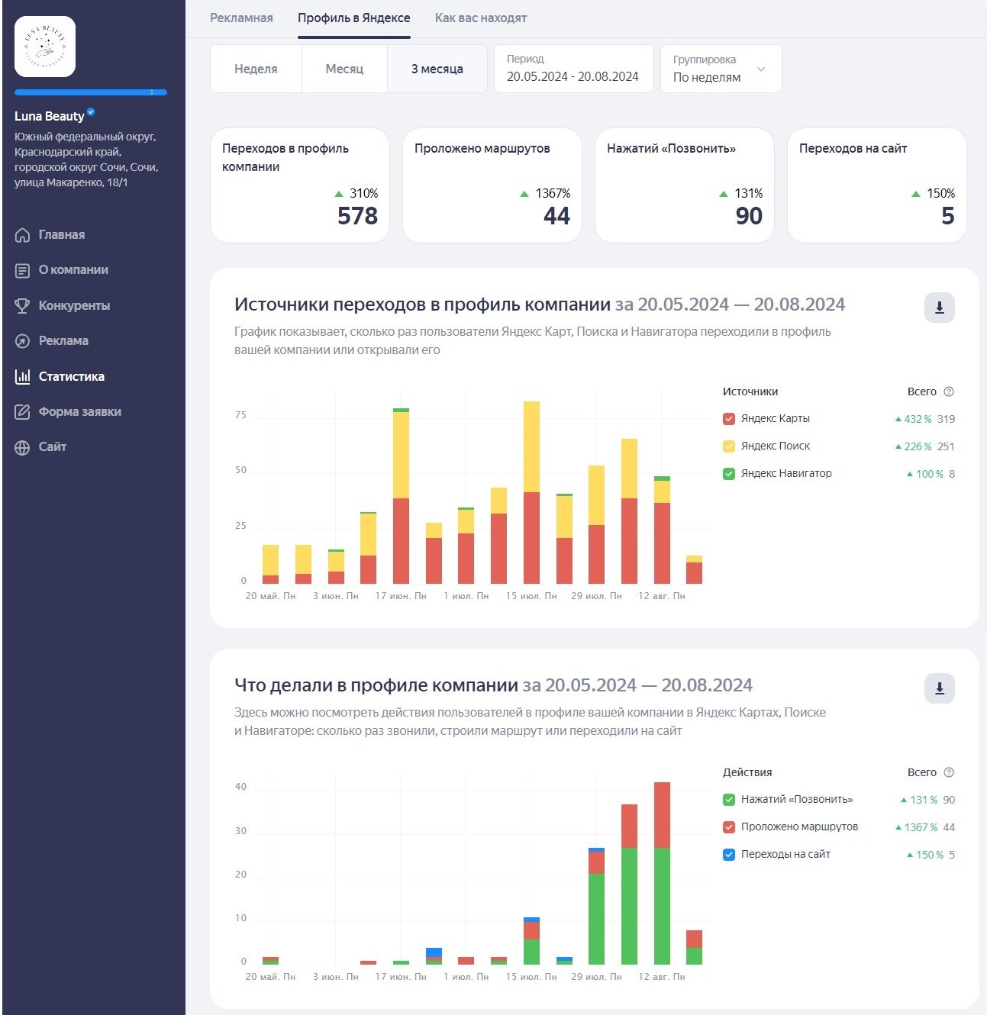This screenshot has width=987, height=1015.
Task: Open the О компании document icon
Action: pos(23,270)
